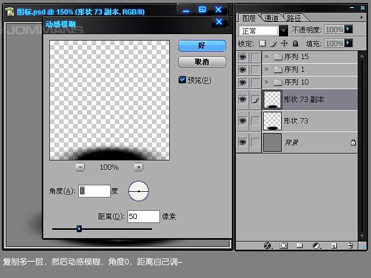Expand the 序列 15 group triangle
This screenshot has width=371, height=278.
[x=267, y=57]
